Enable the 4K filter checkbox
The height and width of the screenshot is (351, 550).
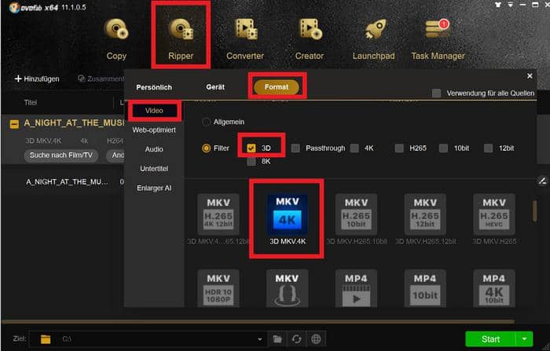click(354, 148)
